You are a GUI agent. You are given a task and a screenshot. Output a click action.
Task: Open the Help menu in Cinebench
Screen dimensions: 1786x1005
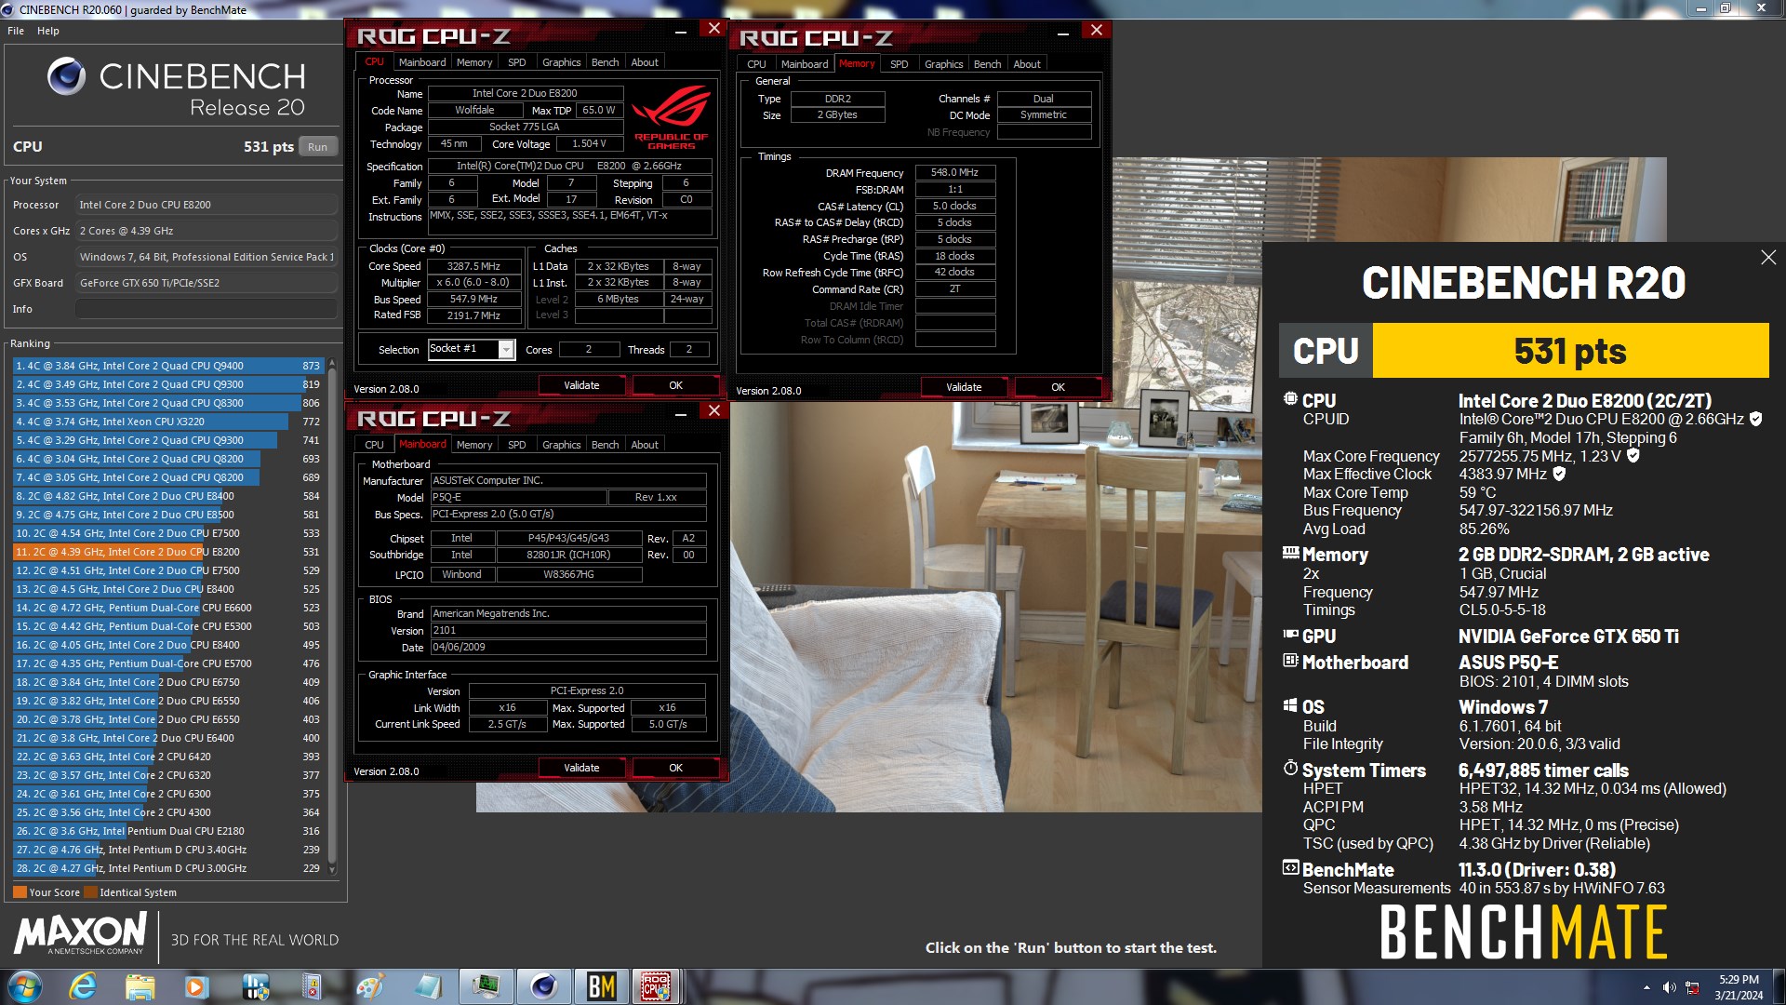click(x=48, y=31)
